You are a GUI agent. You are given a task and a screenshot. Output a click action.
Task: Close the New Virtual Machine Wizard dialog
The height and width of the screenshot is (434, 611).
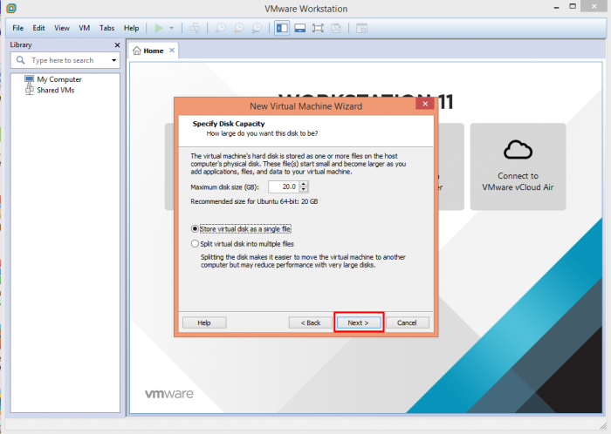[x=425, y=104]
